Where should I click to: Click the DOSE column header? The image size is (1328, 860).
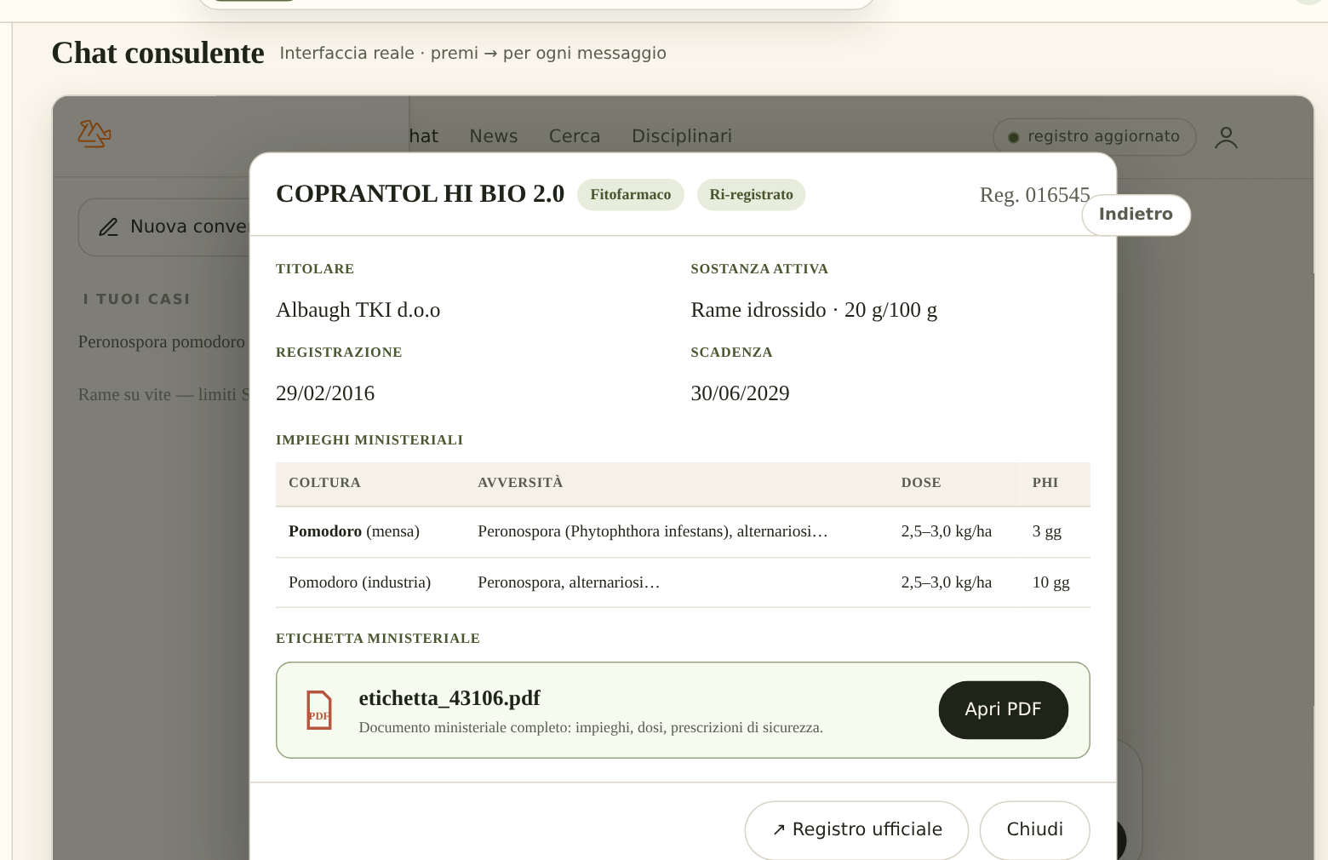[921, 483]
